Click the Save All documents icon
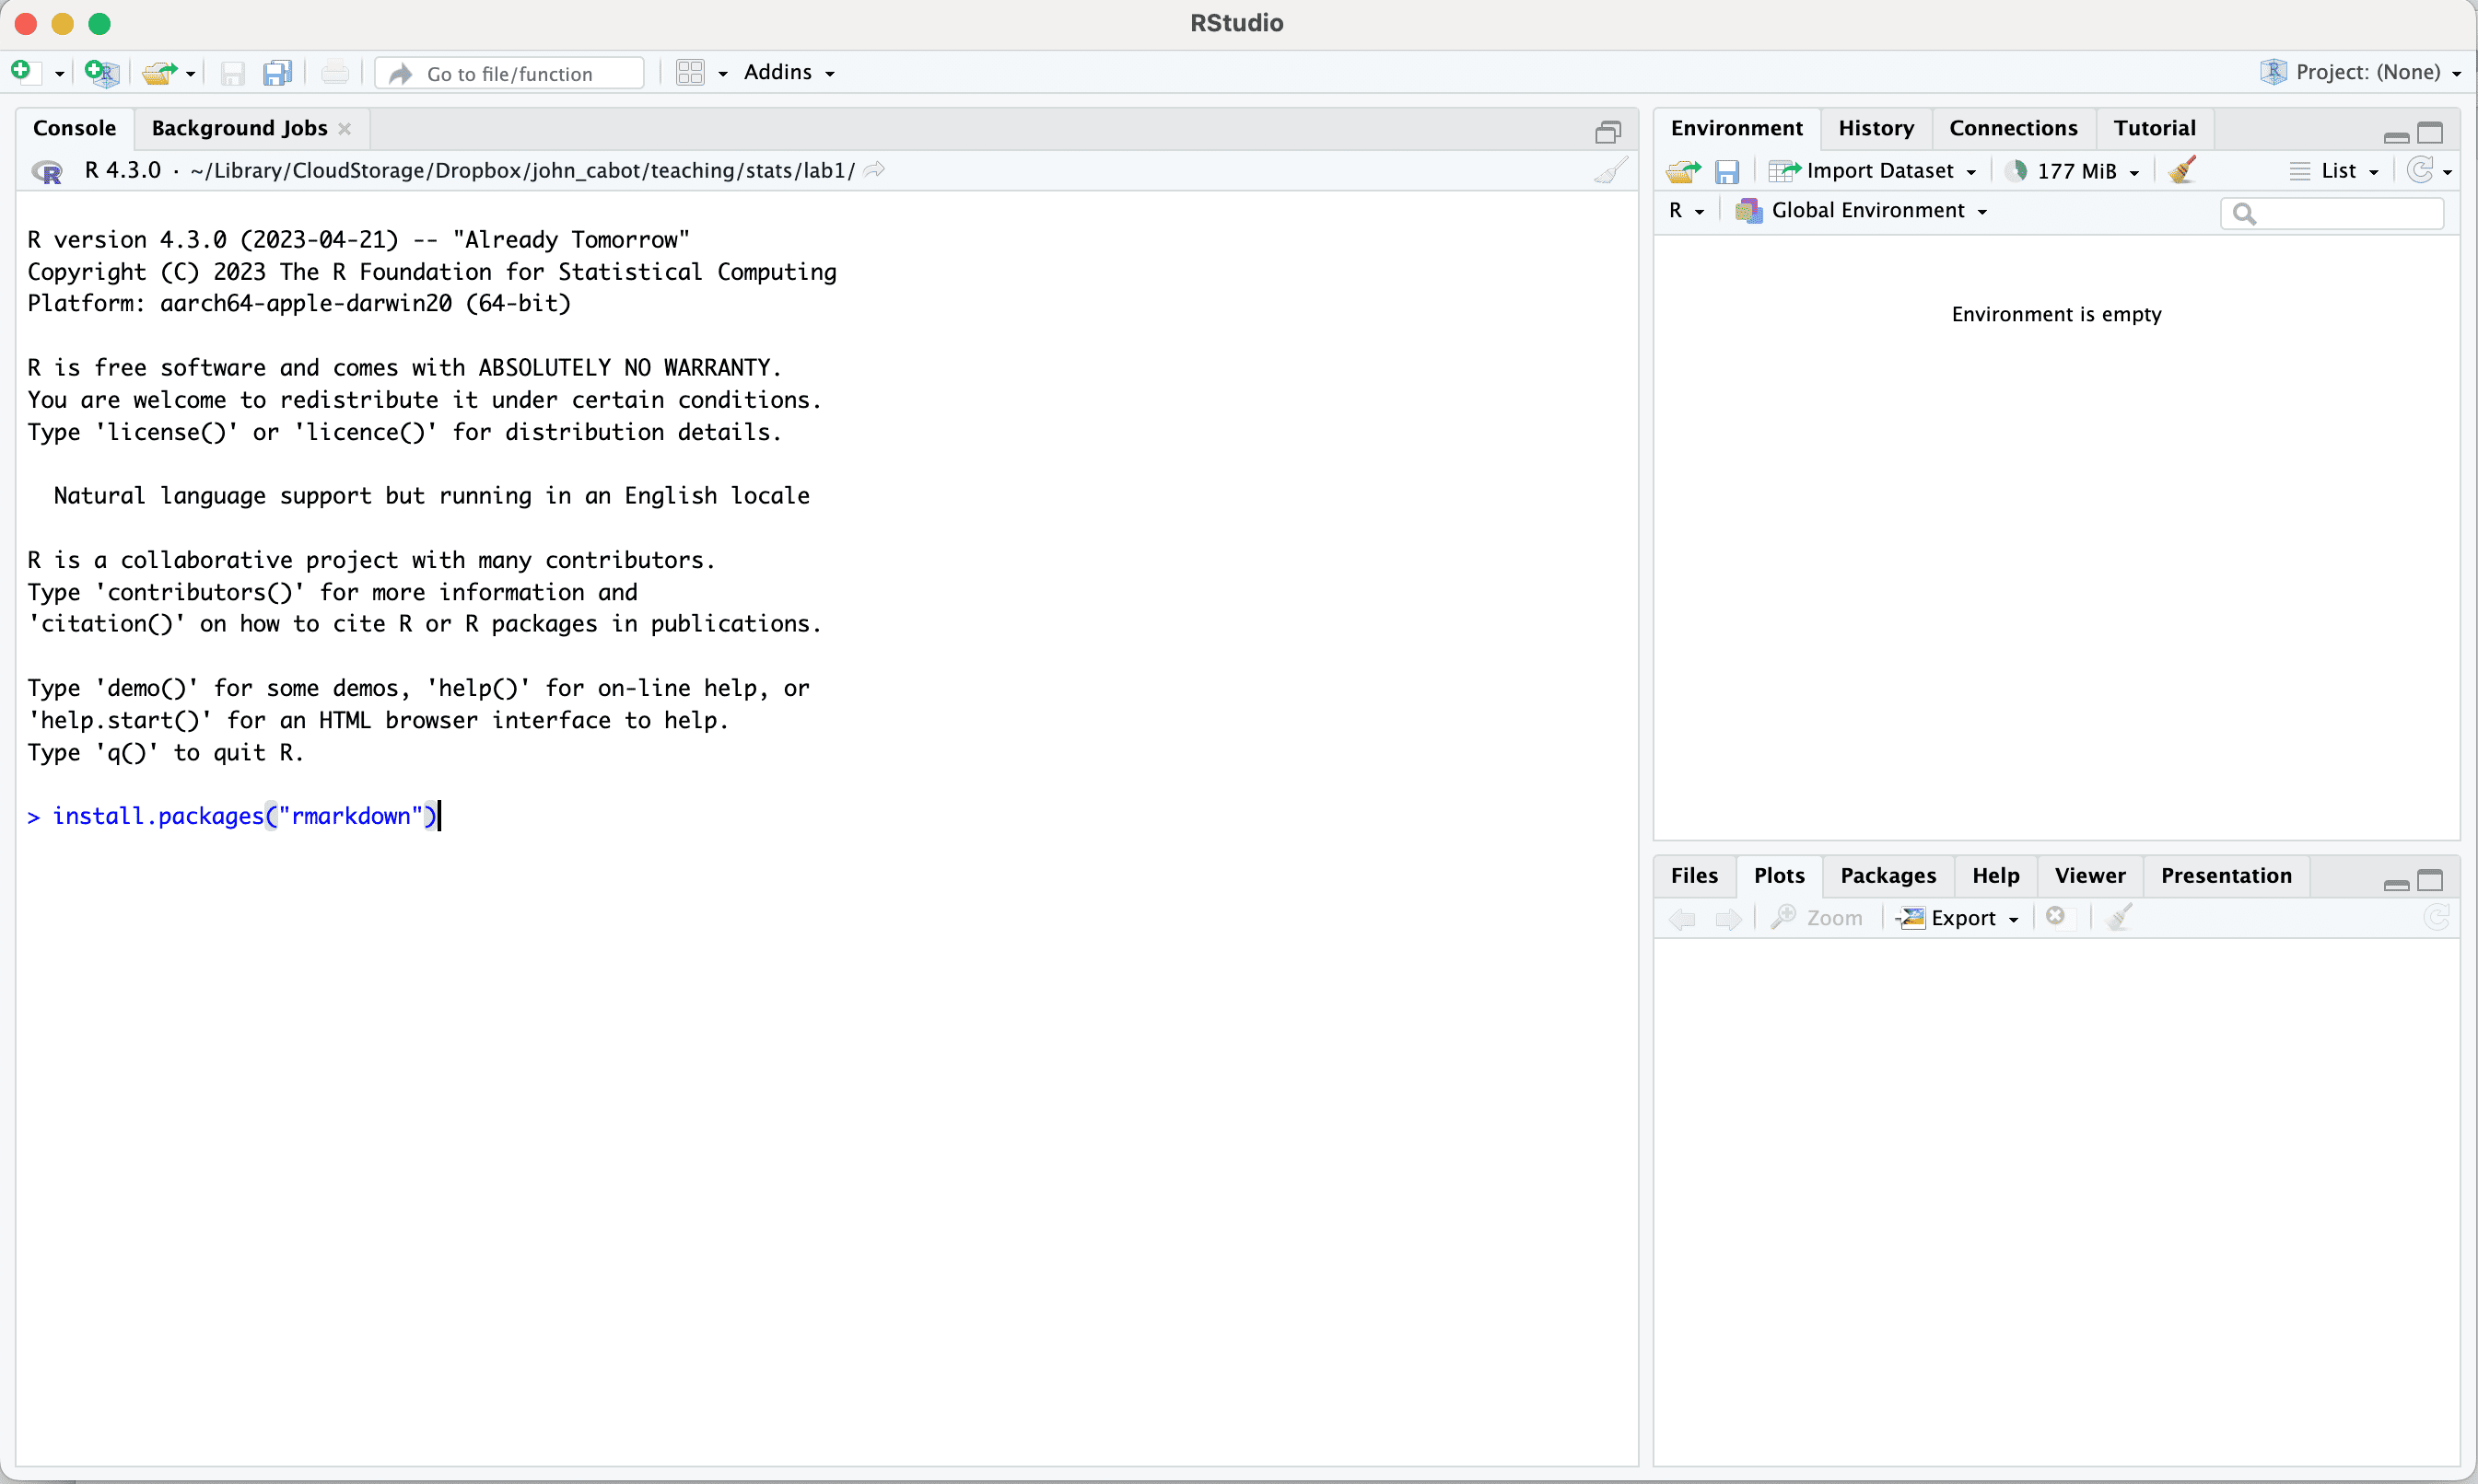 [277, 72]
